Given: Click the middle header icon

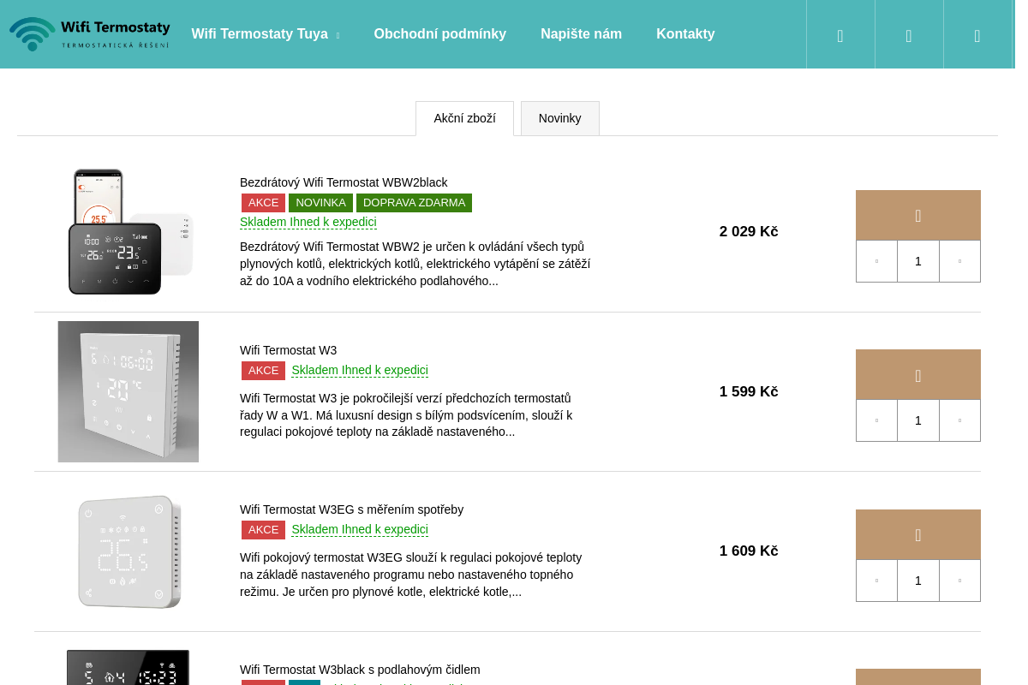Looking at the screenshot, I should coord(909,34).
